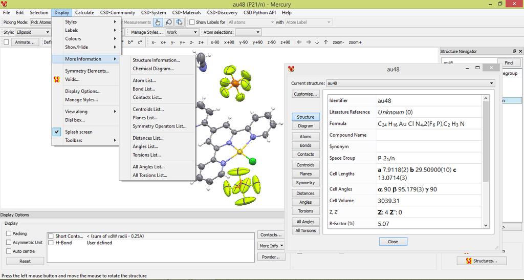The height and width of the screenshot is (280, 524).
Task: View along b* axis button
Action: point(130,42)
